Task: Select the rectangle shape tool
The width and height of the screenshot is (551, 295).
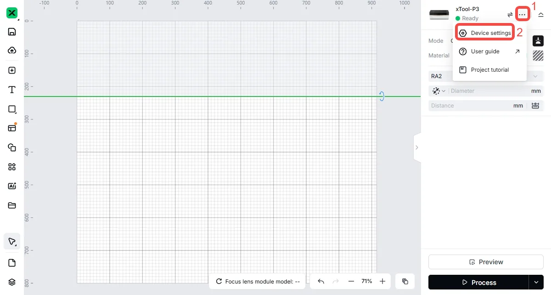Action: pyautogui.click(x=12, y=109)
